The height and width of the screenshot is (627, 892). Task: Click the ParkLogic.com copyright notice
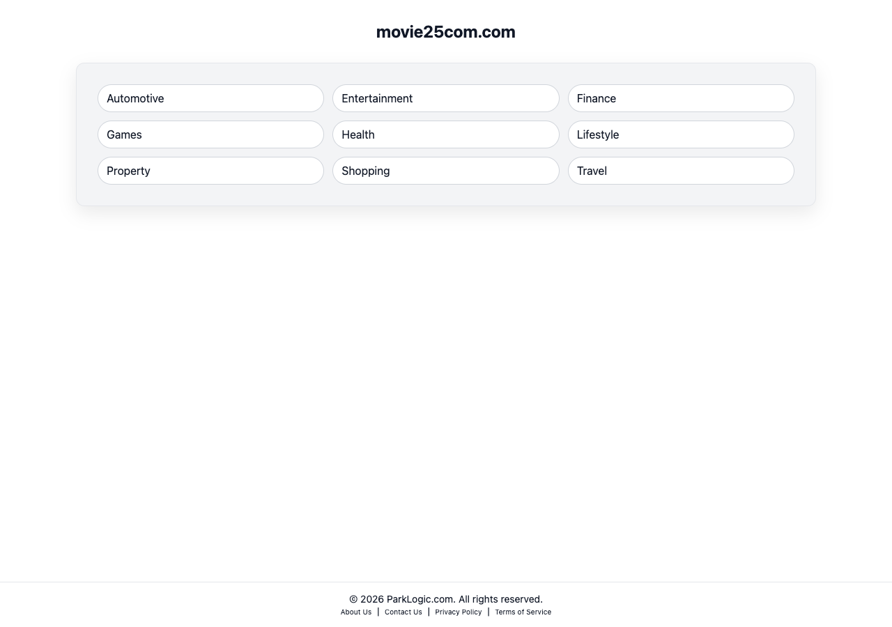(x=446, y=599)
